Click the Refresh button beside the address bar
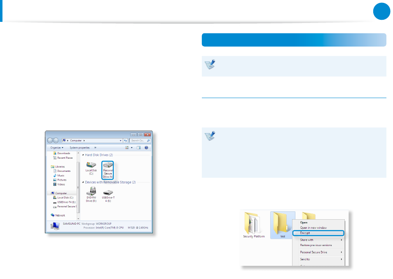The height and width of the screenshot is (279, 393). [126, 141]
